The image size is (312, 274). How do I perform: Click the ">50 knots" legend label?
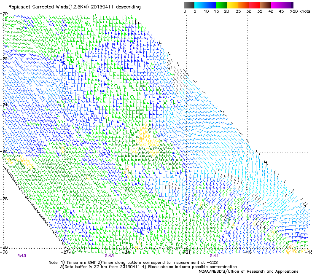point(300,11)
